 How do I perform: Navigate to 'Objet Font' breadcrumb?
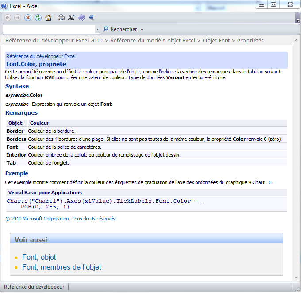click(216, 41)
